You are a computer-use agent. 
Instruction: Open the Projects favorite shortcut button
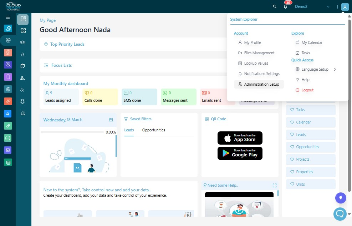(x=311, y=159)
